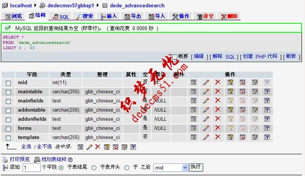305x176 pixels.
Task: Select the 于表结尾 radio button
Action: click(61, 167)
